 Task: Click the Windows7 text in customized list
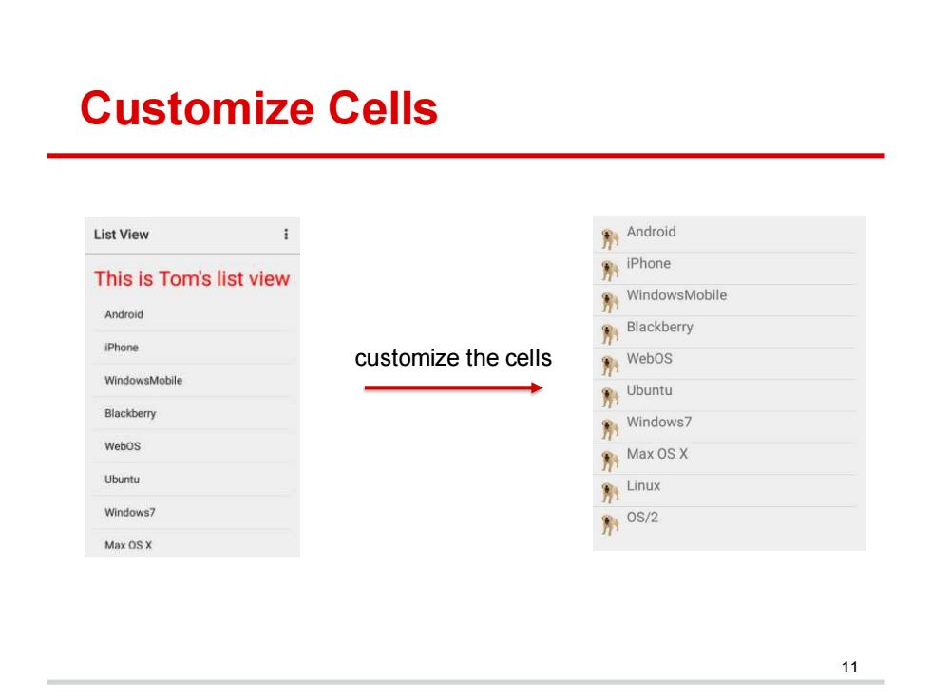pyautogui.click(x=659, y=423)
